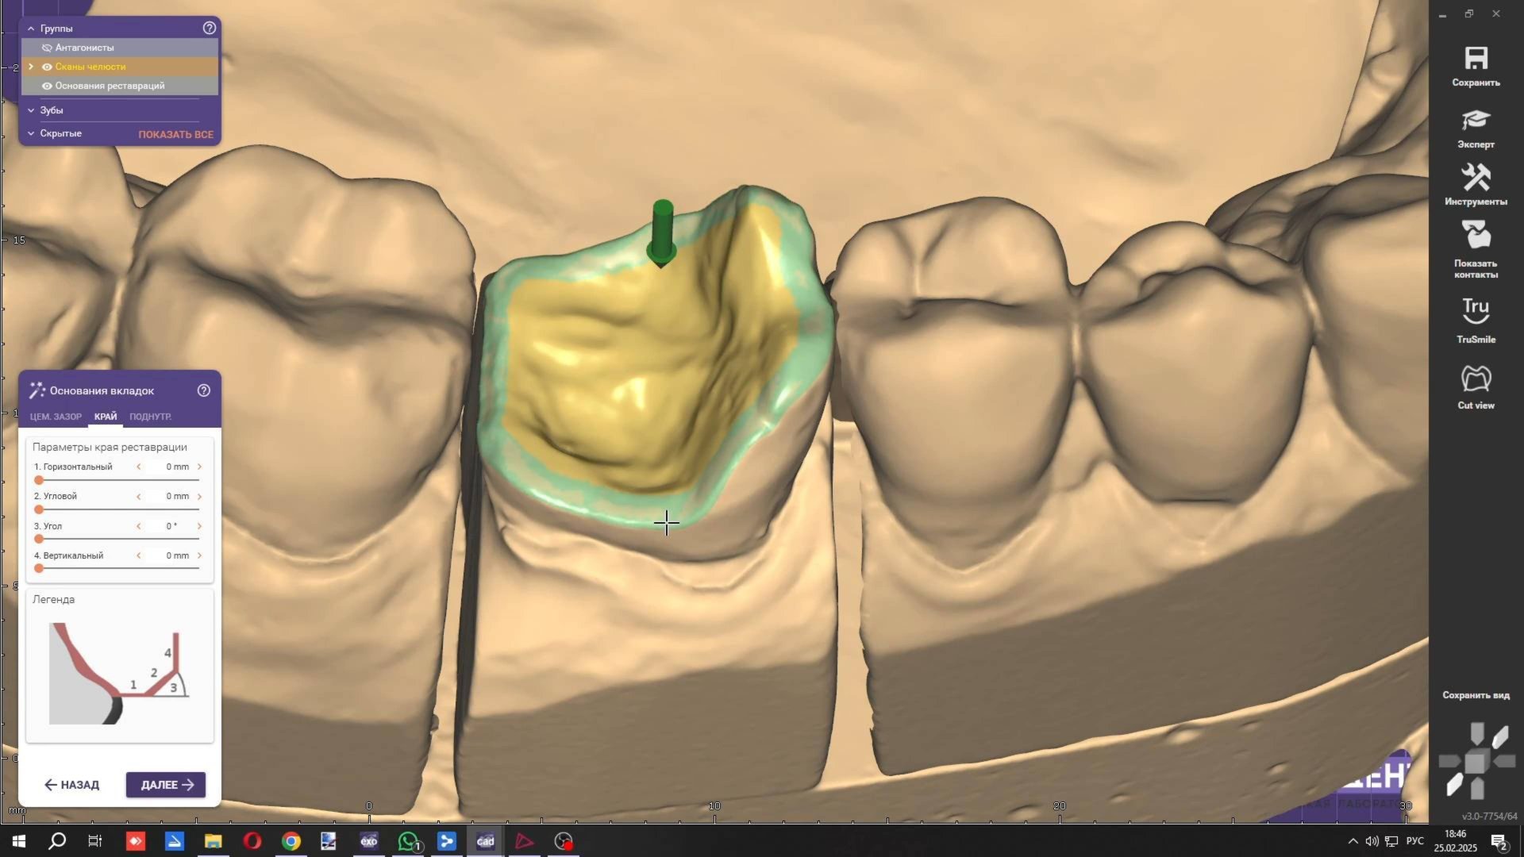Click the Save (Сохранить) icon
Viewport: 1524px width, 857px height.
click(1476, 60)
